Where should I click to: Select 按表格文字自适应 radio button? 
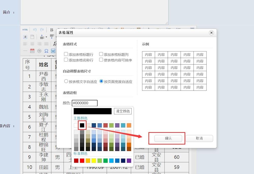[66, 82]
